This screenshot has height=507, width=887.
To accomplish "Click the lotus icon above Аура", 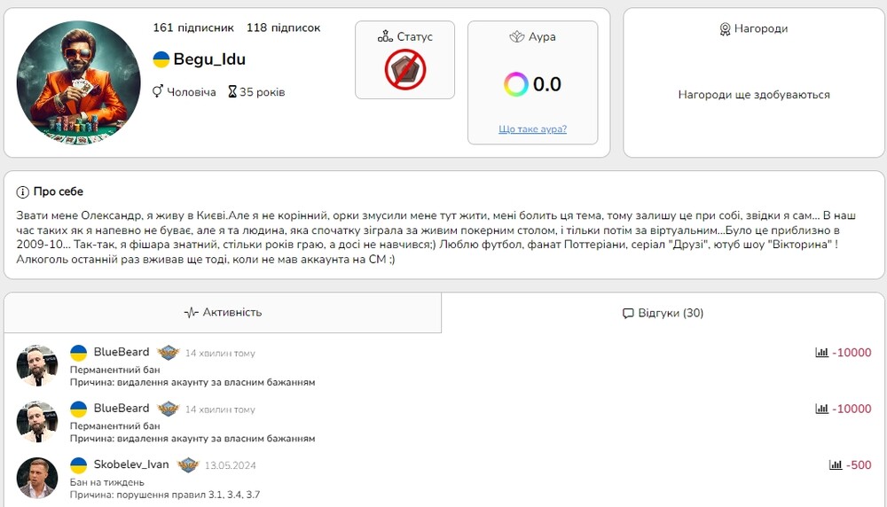I will (517, 37).
